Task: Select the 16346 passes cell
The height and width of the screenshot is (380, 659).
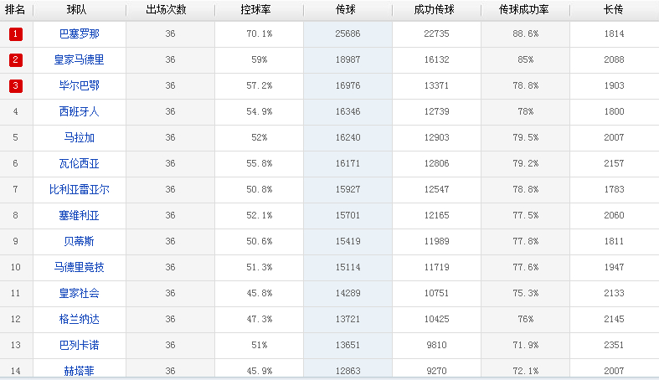Action: point(348,112)
